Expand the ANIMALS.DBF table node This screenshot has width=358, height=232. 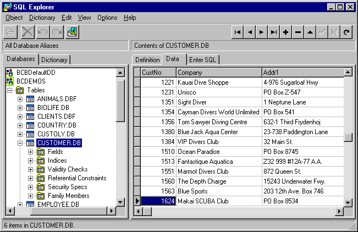pos(20,99)
